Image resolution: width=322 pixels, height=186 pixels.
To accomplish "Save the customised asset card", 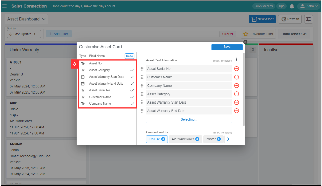I will coord(227,47).
